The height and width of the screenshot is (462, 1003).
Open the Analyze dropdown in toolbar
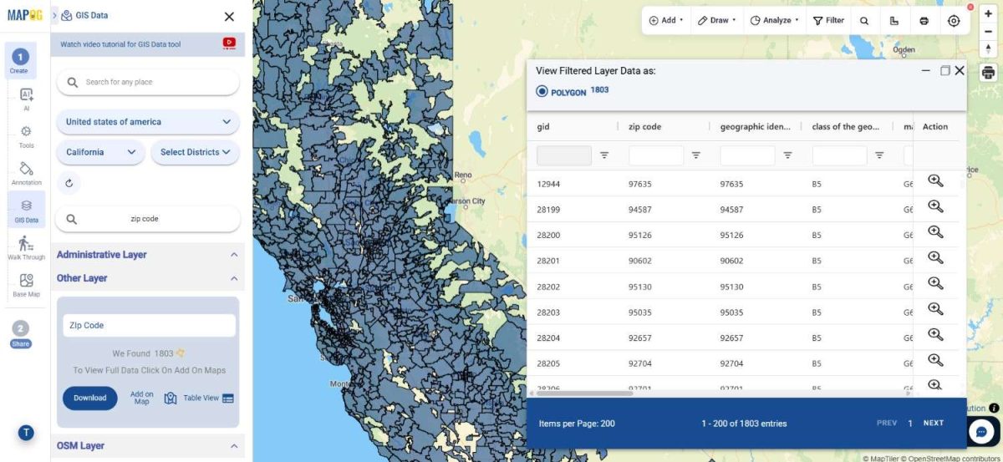pyautogui.click(x=775, y=21)
